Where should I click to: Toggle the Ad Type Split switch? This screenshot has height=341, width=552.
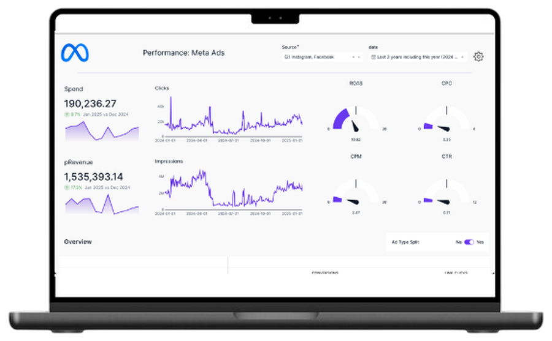point(469,242)
